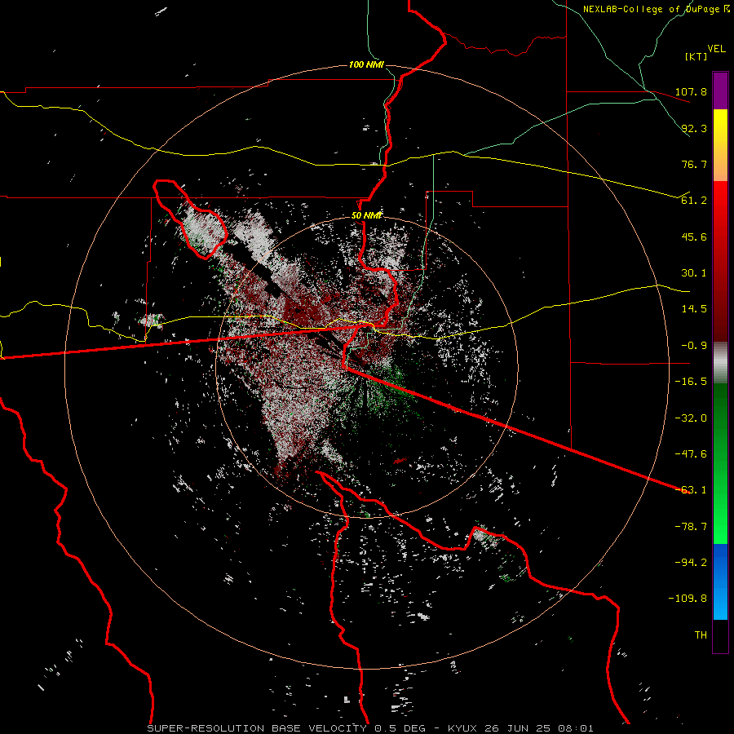734x734 pixels.
Task: Click the -63.1 velocity scale value
Action: click(691, 490)
